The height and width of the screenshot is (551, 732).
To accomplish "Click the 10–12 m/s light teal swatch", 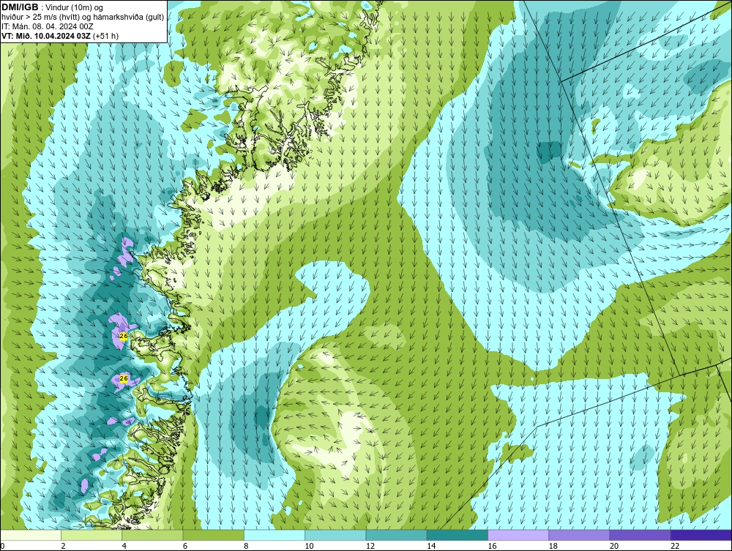I will [335, 535].
